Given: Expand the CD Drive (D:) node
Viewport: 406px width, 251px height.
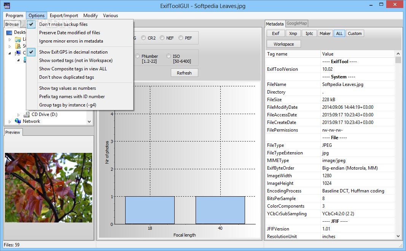Looking at the screenshot, I should [18, 114].
